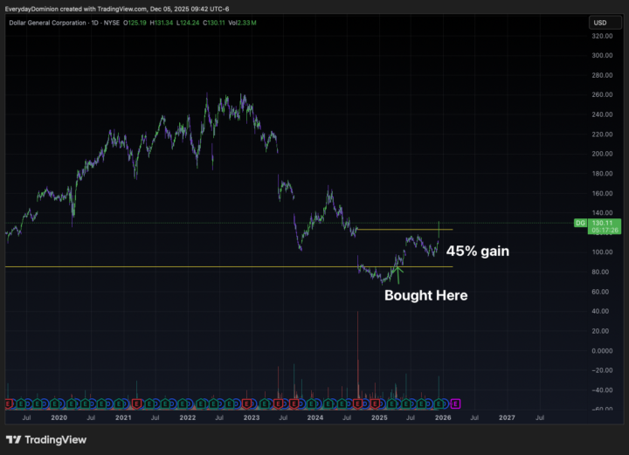Click the red earnings marker nearest the 2021 label
The height and width of the screenshot is (455, 629).
click(x=137, y=404)
